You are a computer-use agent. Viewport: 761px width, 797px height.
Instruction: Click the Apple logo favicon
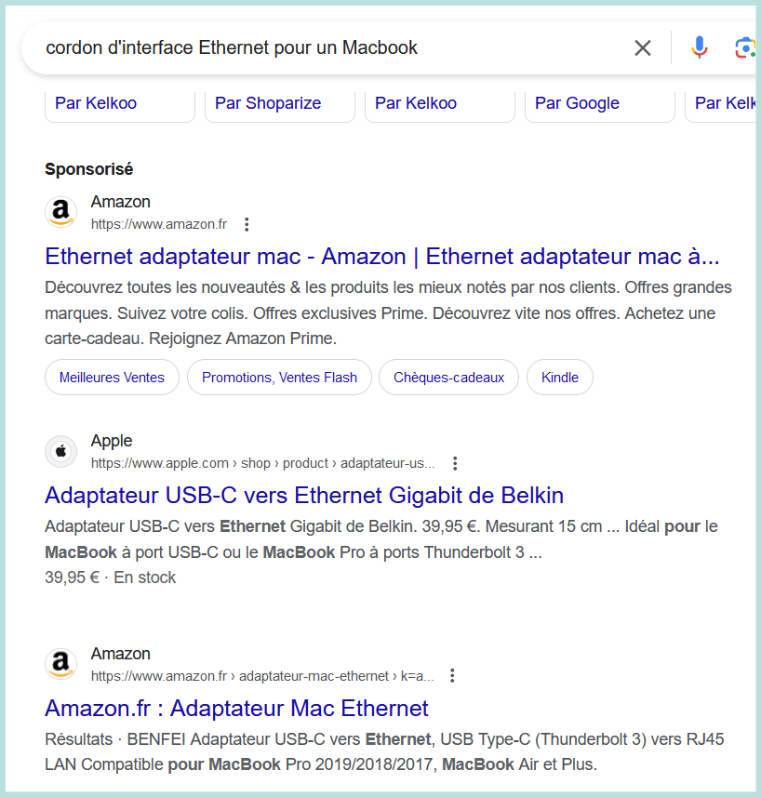click(x=60, y=452)
